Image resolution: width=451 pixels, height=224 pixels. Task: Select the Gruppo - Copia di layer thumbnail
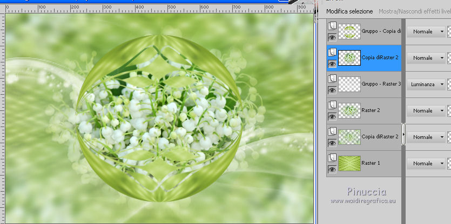tap(349, 31)
